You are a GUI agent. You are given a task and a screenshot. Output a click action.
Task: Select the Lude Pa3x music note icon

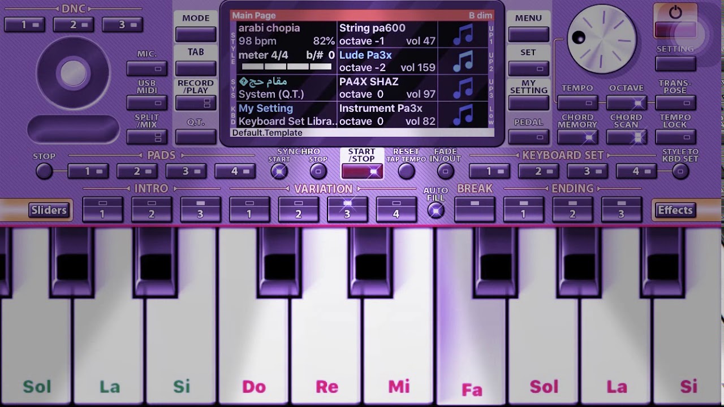pyautogui.click(x=463, y=61)
